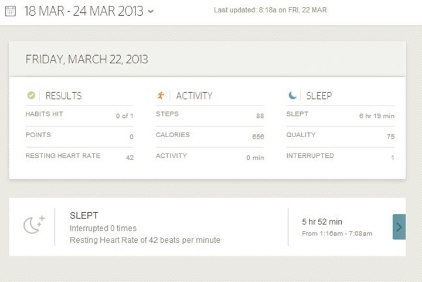Click the Resting Heart Rate row

(79, 157)
